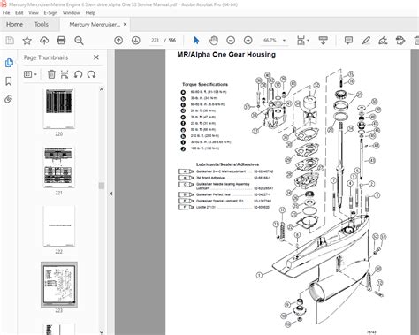Go to previous page arrow
This screenshot has height=335, width=419.
118,41
